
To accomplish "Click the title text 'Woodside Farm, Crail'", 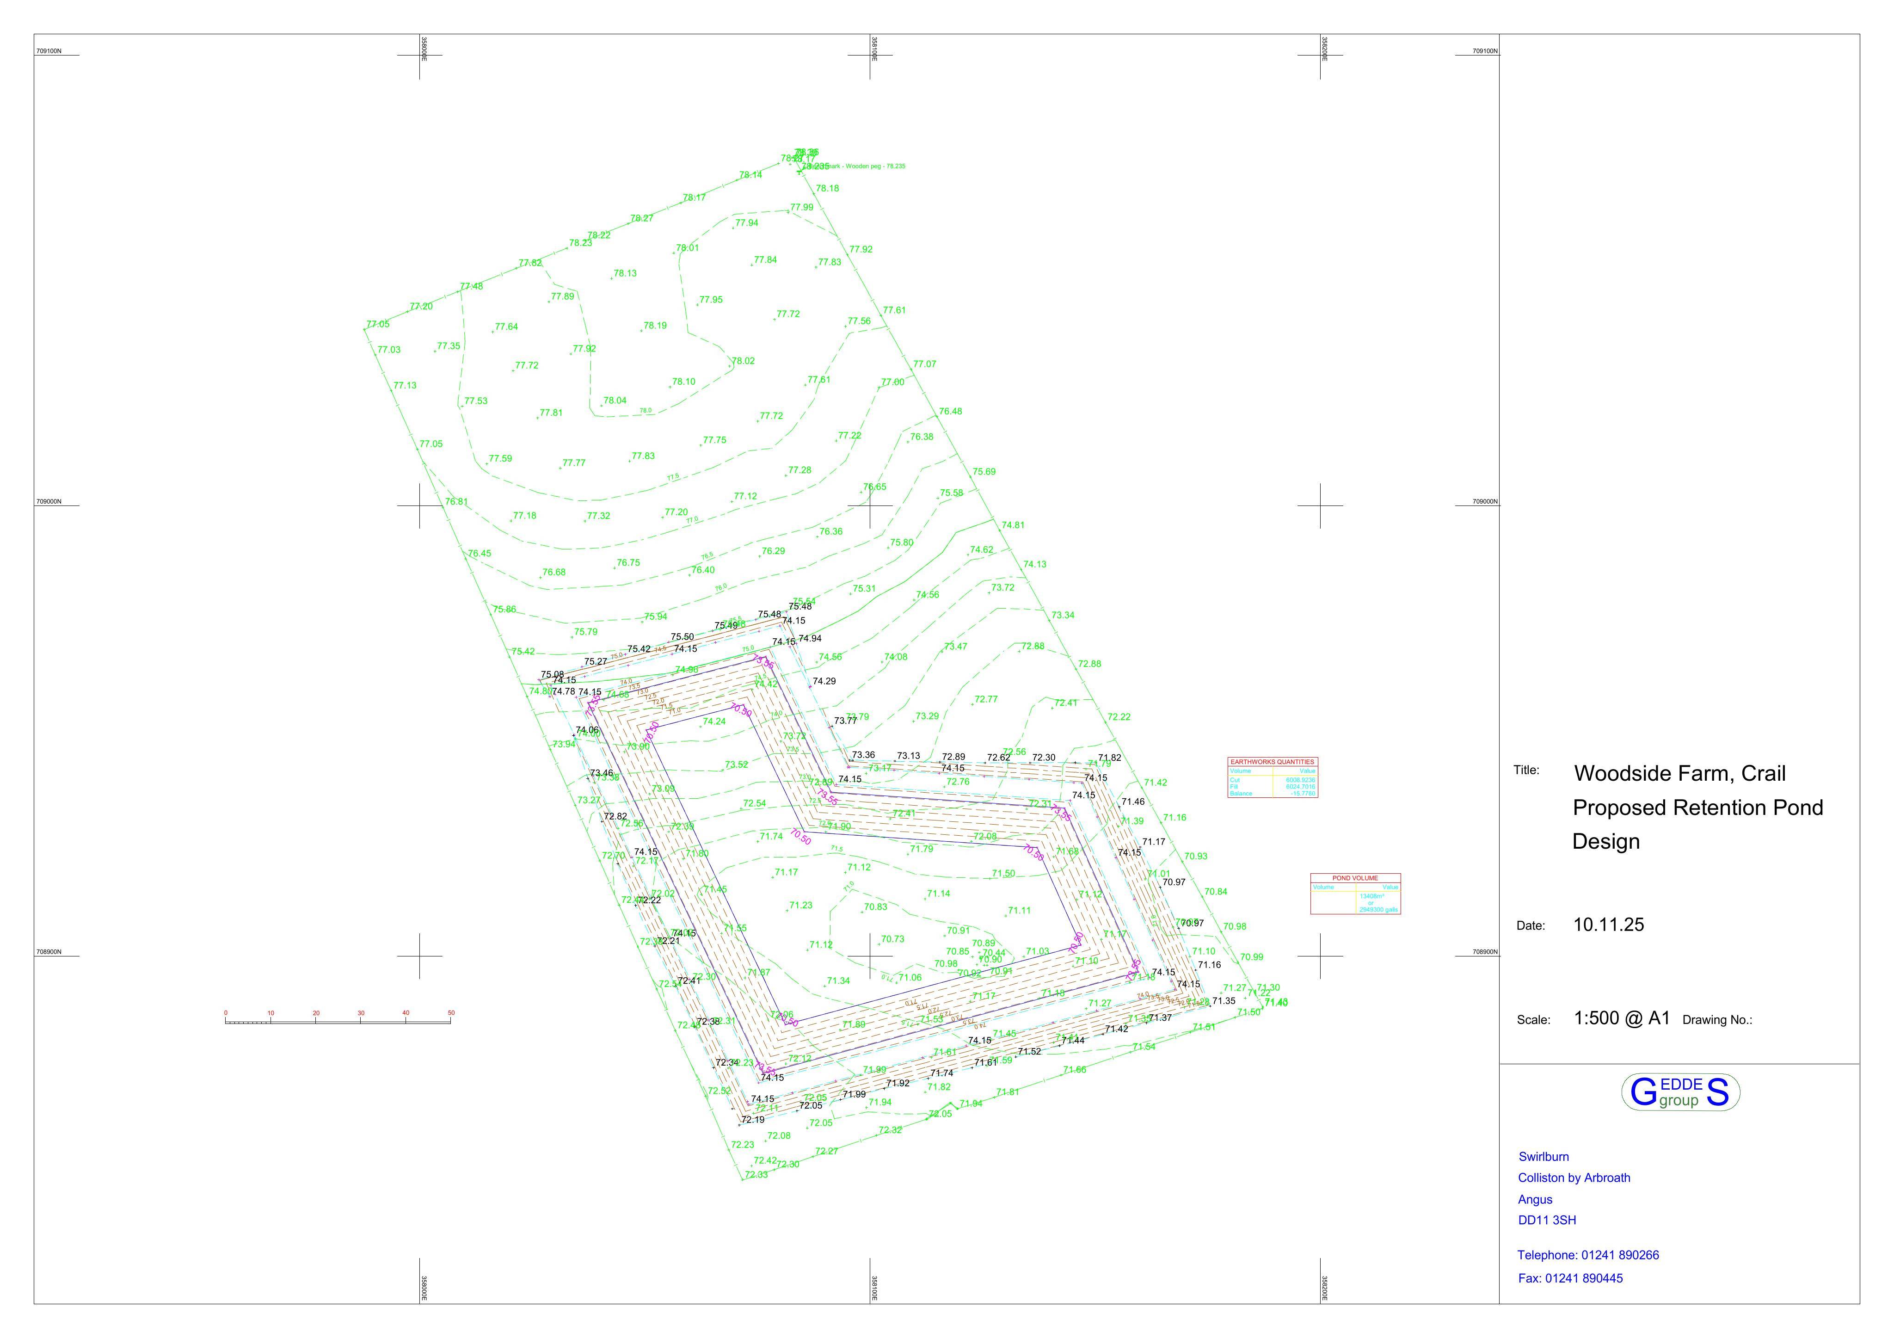I will coord(1679,774).
